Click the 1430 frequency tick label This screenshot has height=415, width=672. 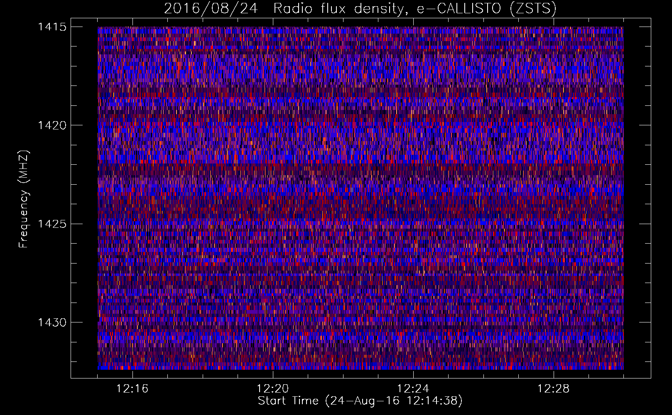tap(52, 322)
